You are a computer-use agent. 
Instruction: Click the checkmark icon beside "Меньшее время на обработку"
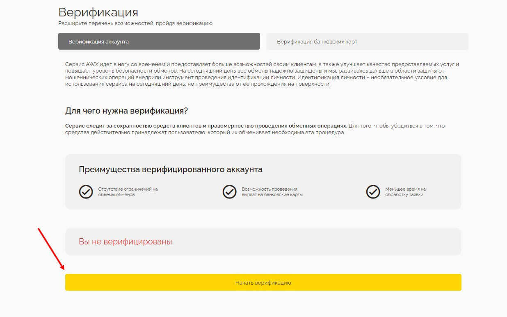[x=373, y=192]
